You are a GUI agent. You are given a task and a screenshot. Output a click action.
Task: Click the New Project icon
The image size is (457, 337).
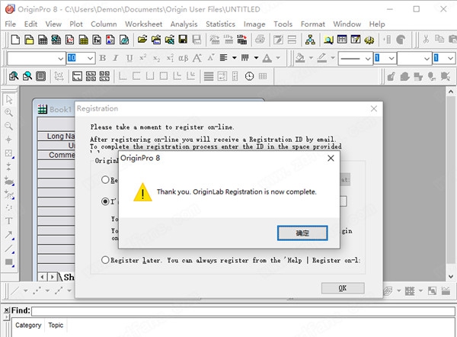click(x=15, y=40)
